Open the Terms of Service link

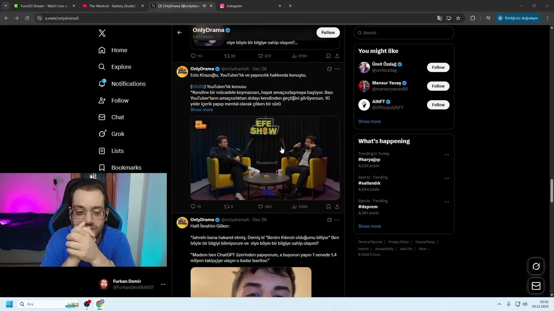pos(370,242)
